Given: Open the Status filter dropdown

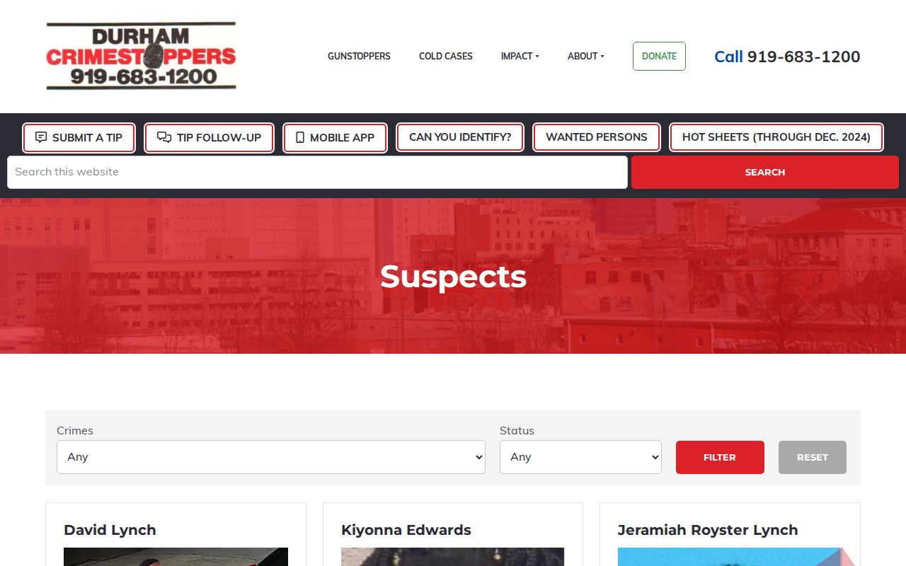Looking at the screenshot, I should (580, 457).
